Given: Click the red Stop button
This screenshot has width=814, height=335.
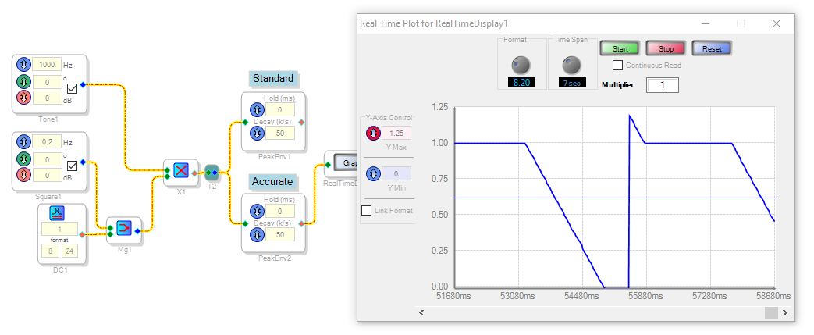Looking at the screenshot, I should pyautogui.click(x=666, y=48).
